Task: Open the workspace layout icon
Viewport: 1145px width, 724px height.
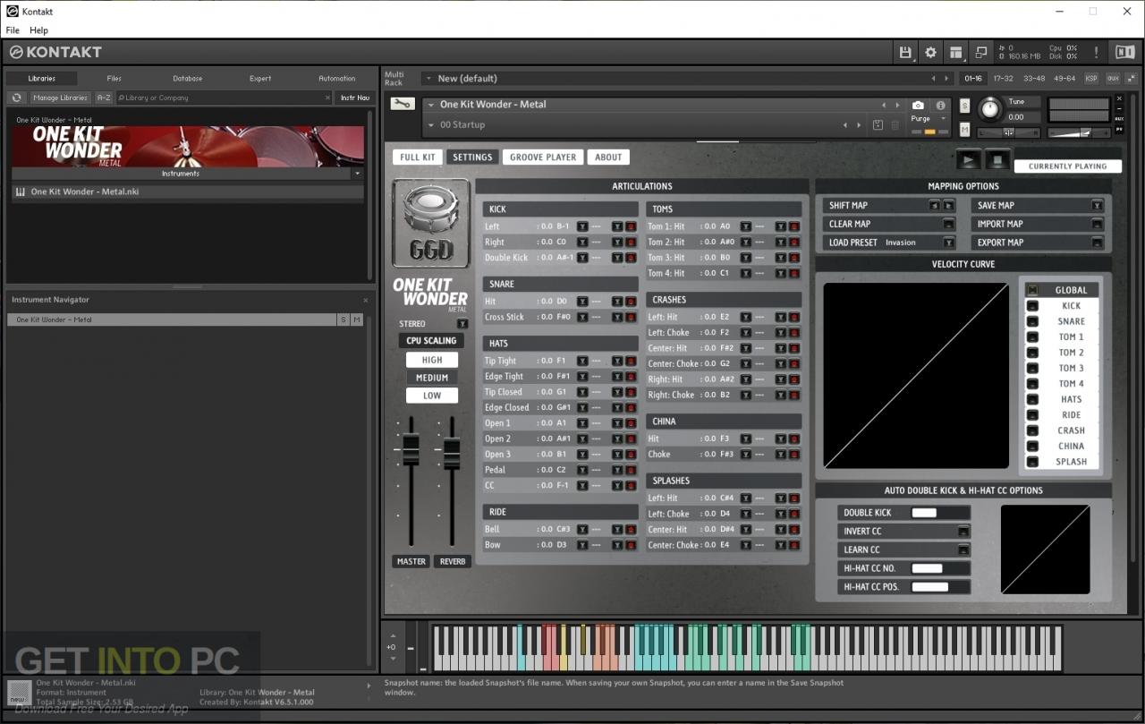Action: tap(955, 52)
